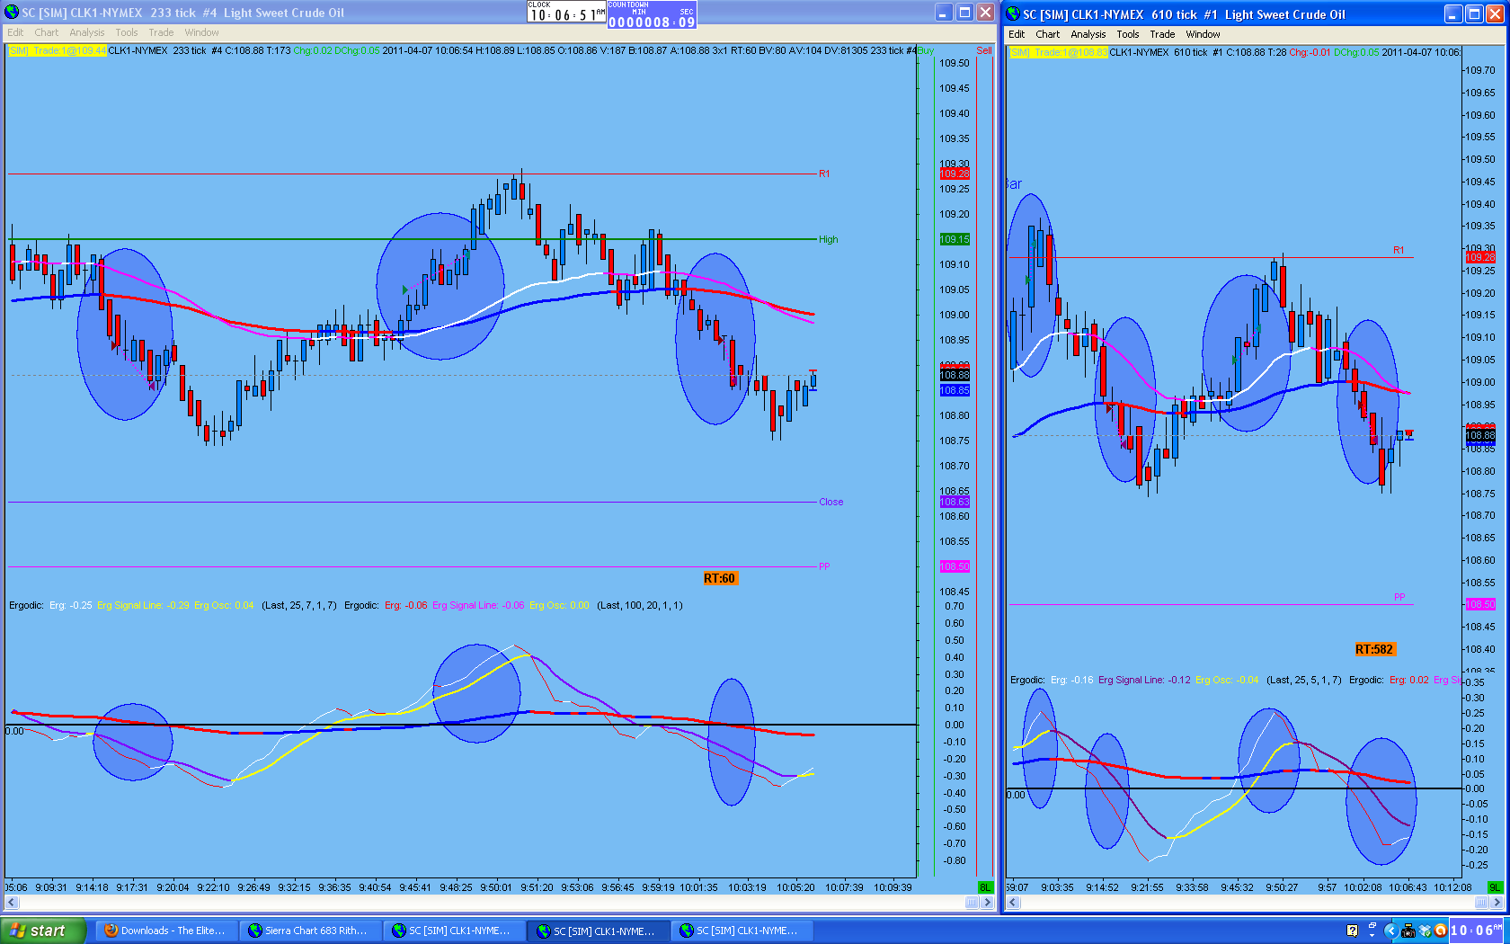The image size is (1510, 944).
Task: Click the 9:45:32 time axis label on 610 chart
Action: [x=1237, y=887]
